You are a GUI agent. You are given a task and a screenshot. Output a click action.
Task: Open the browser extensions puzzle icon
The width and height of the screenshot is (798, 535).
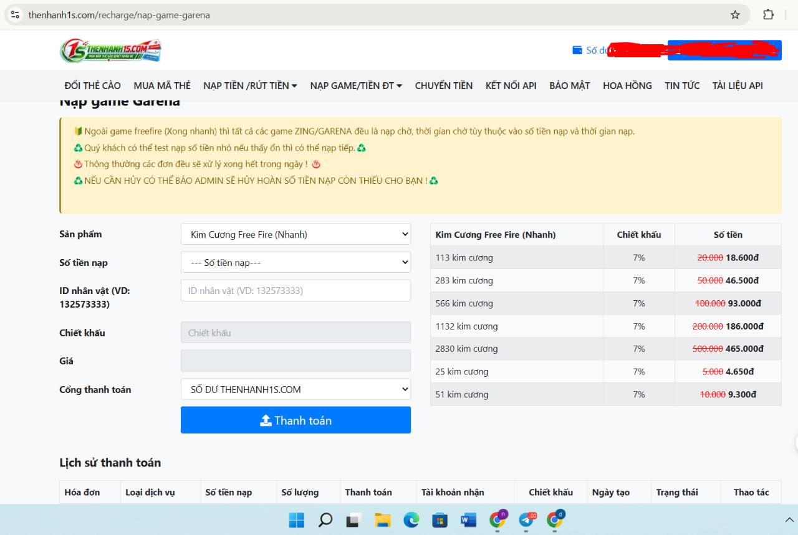click(x=768, y=15)
